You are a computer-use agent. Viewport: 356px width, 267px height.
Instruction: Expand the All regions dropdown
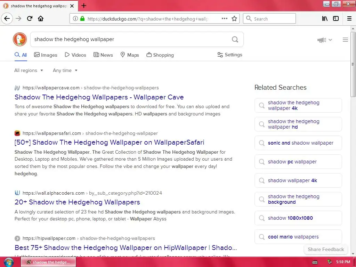click(x=29, y=70)
